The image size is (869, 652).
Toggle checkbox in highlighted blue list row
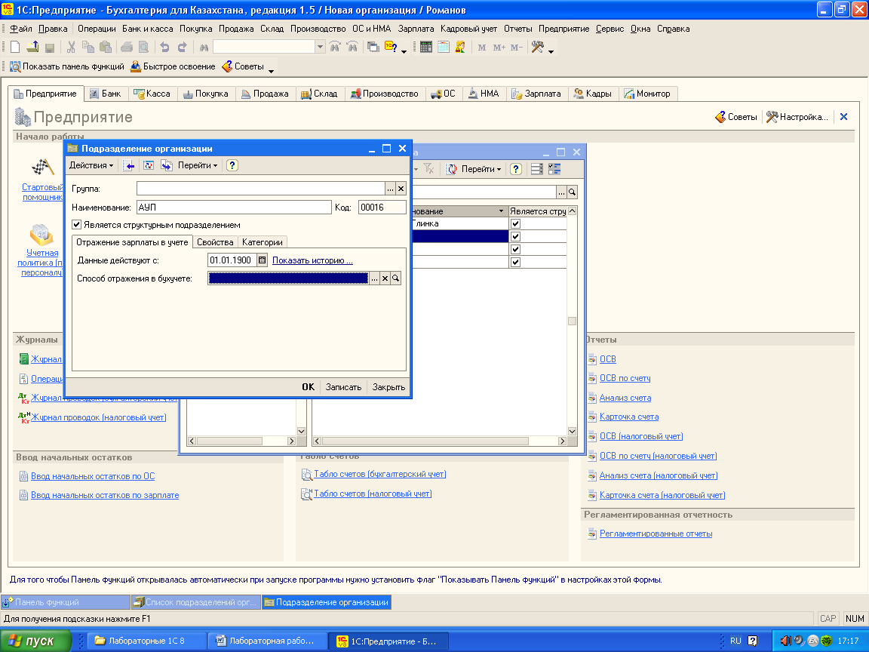515,237
